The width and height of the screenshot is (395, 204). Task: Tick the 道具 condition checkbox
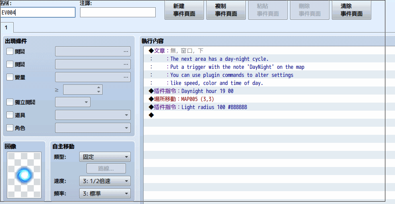pyautogui.click(x=10, y=115)
